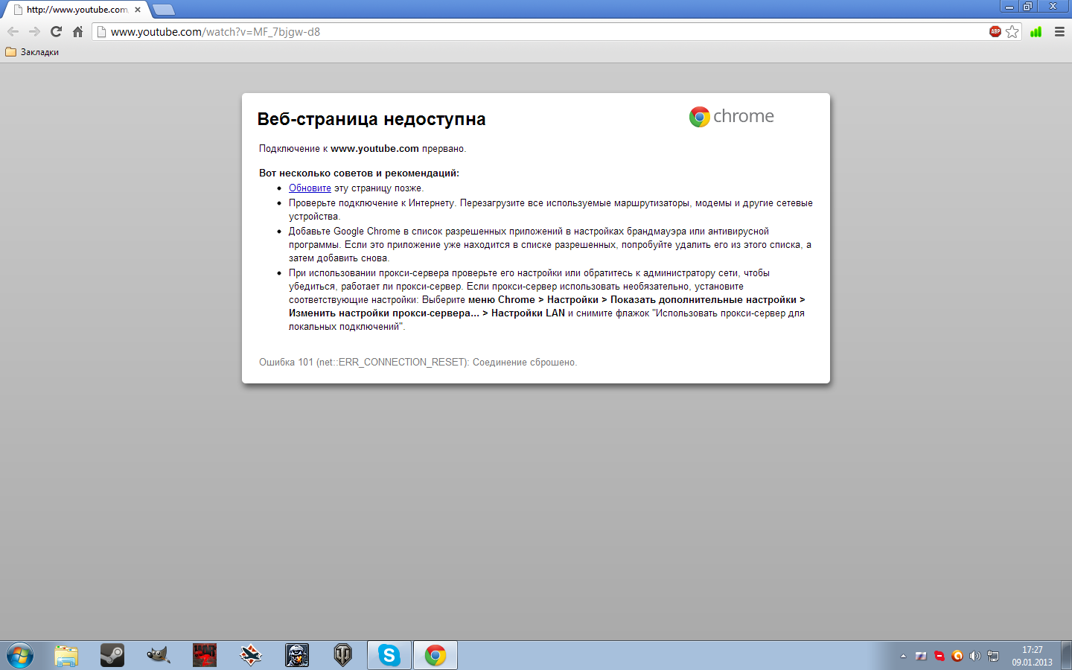
Task: Click the forward navigation arrow
Action: (34, 31)
